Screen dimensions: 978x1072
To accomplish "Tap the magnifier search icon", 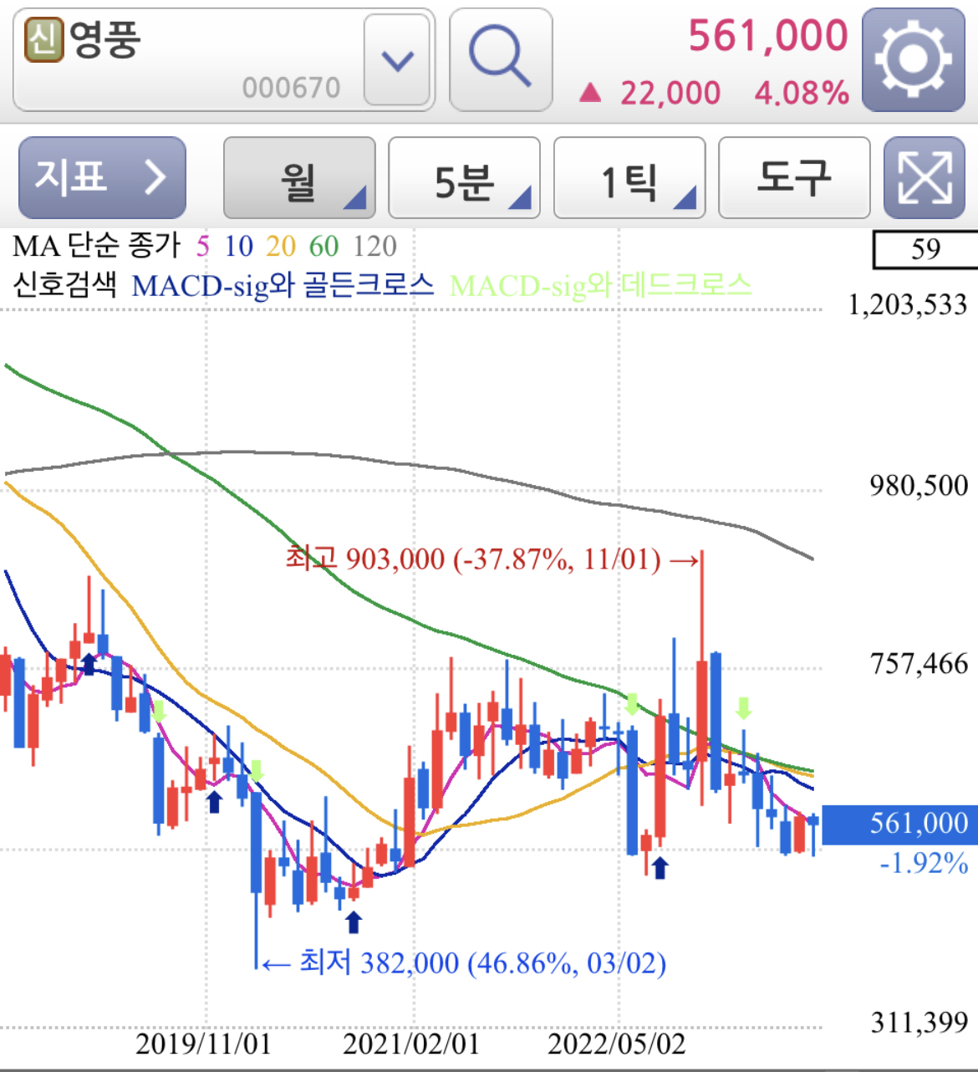I will tap(501, 59).
